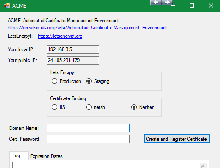Image resolution: width=220 pixels, height=168 pixels.
Task: Focus the Domain Name input field
Action: pyautogui.click(x=88, y=128)
